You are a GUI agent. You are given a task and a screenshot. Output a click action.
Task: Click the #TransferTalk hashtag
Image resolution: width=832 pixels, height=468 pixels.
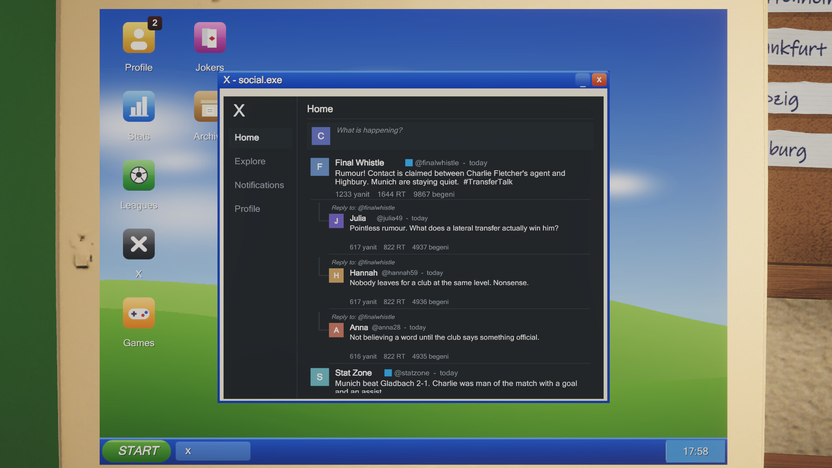tap(488, 182)
